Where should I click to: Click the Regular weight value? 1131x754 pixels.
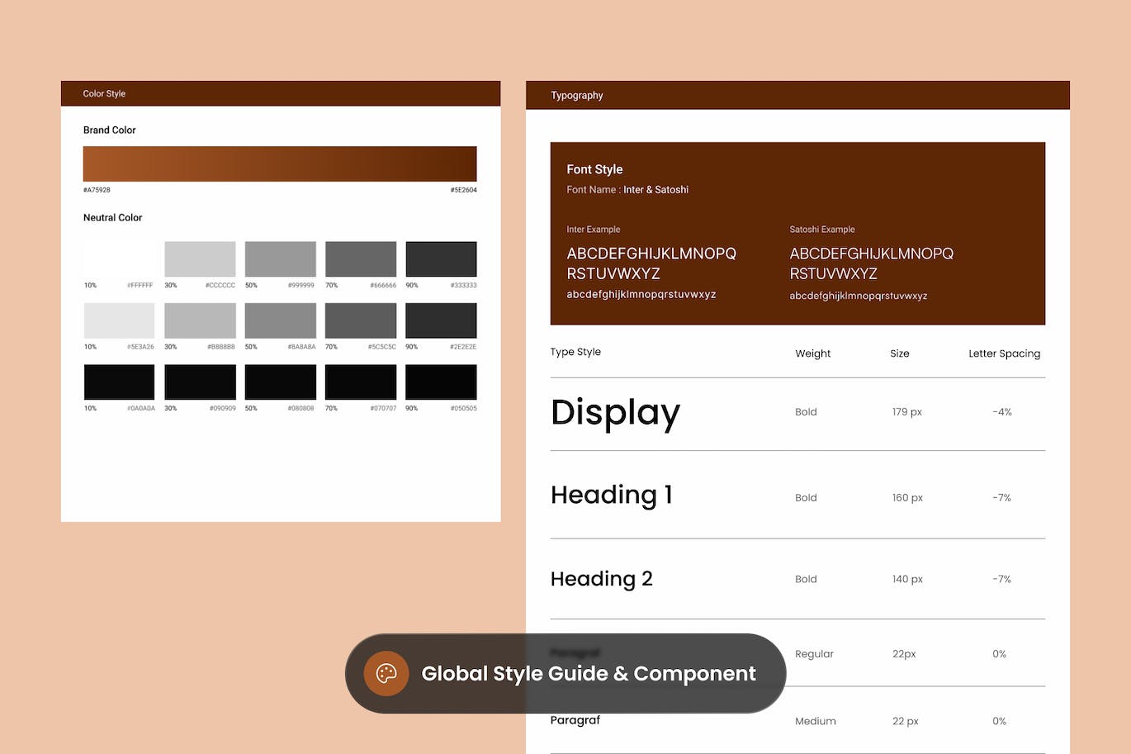tap(814, 654)
